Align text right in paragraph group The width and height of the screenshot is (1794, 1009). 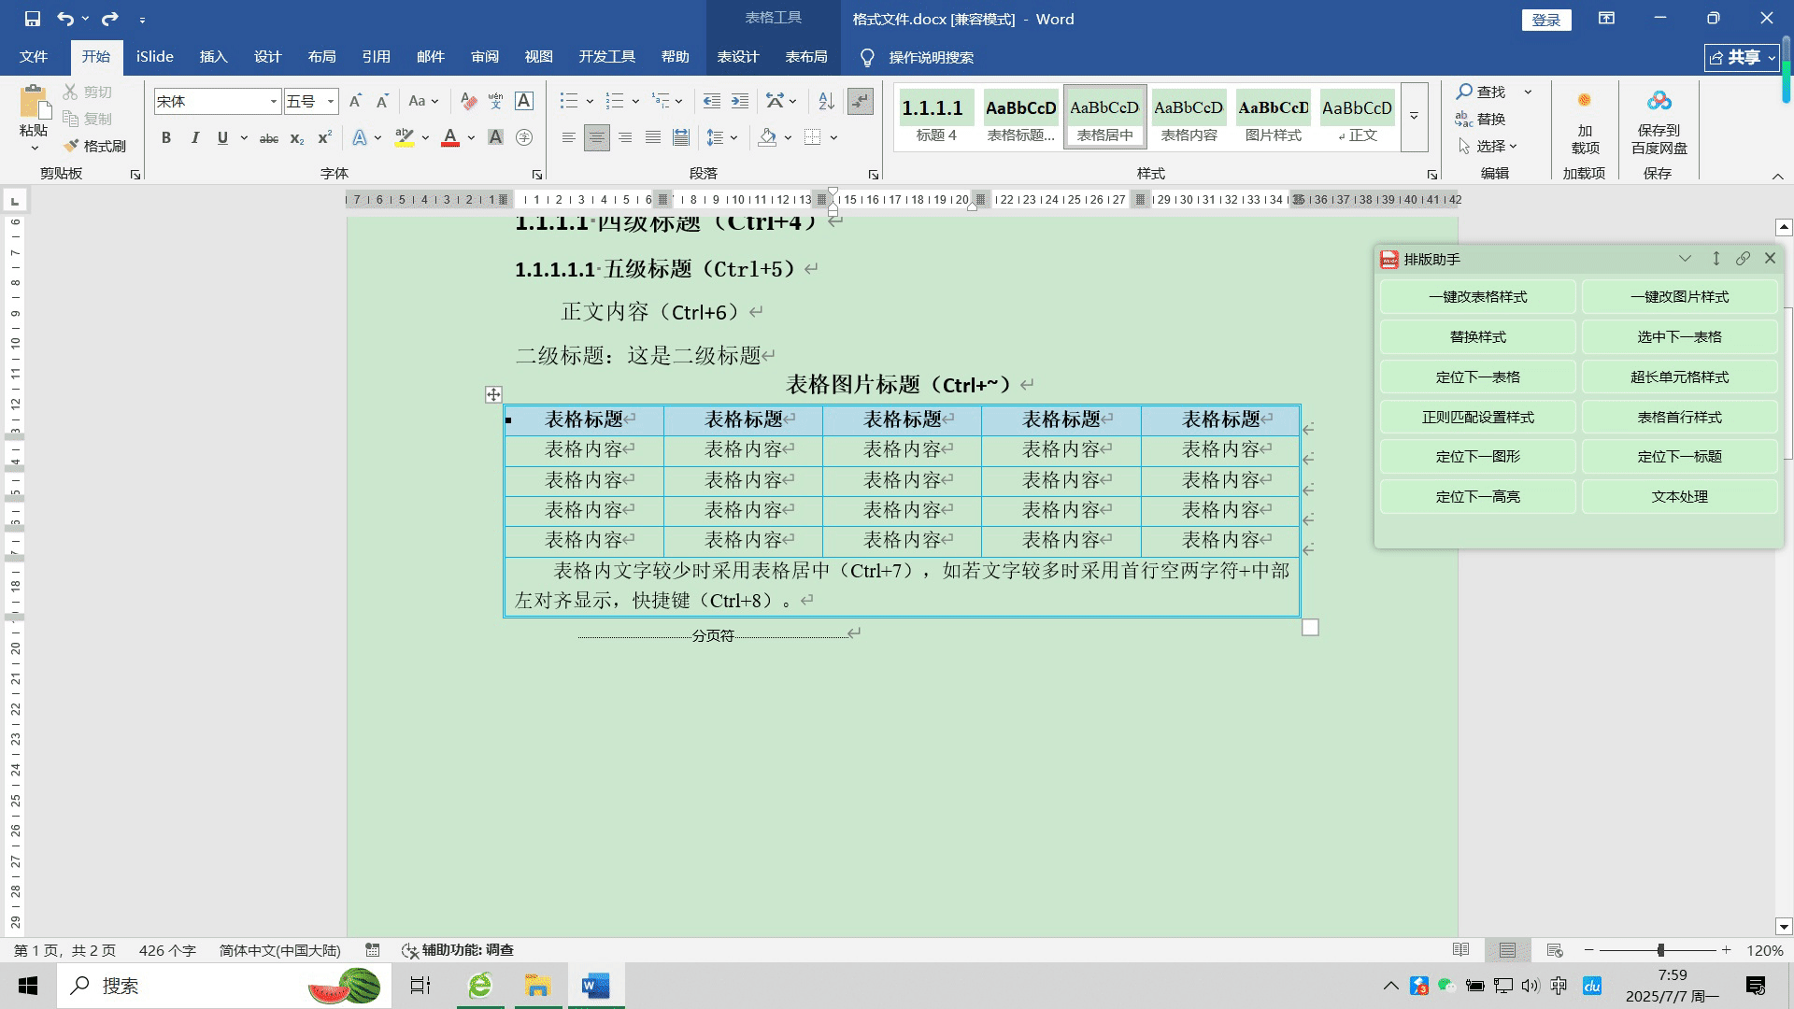pos(625,138)
